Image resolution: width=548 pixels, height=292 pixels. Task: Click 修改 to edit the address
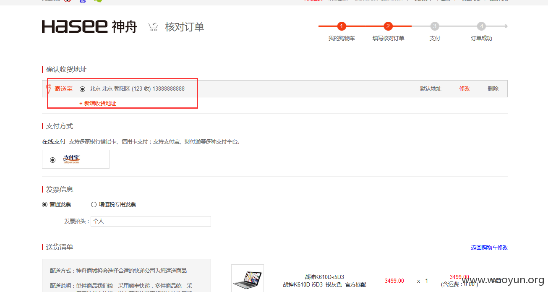[x=464, y=89]
